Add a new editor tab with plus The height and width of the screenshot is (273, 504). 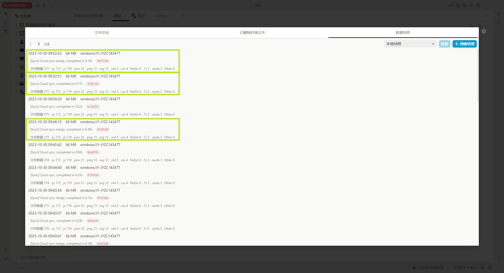[183, 16]
